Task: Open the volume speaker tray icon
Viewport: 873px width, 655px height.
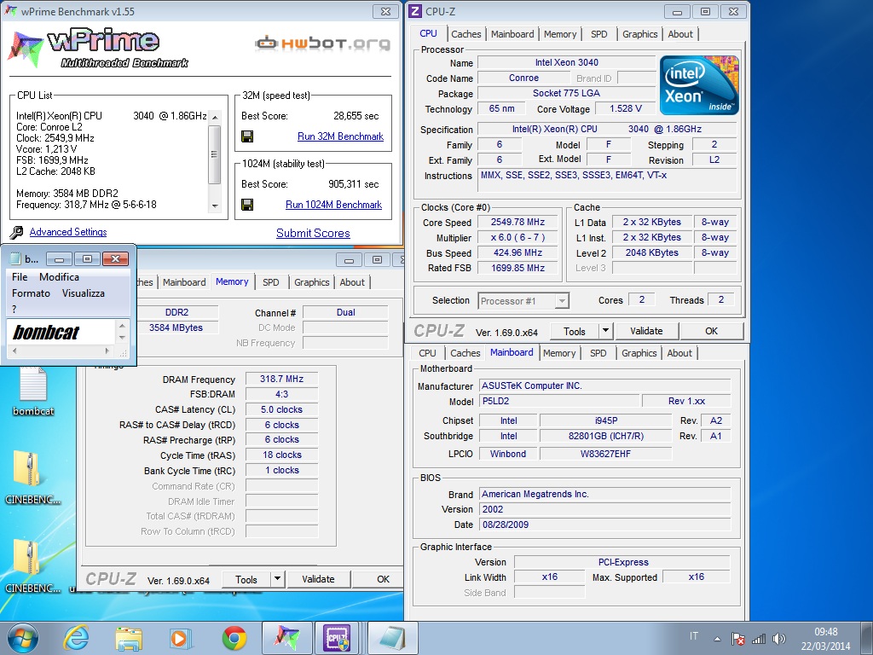Action: 779,639
